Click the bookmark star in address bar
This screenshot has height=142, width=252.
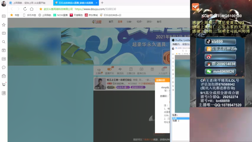pyautogui.click(x=41, y=9)
